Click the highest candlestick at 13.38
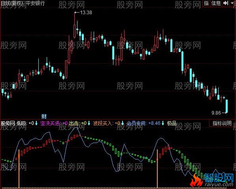 [x=74, y=26]
